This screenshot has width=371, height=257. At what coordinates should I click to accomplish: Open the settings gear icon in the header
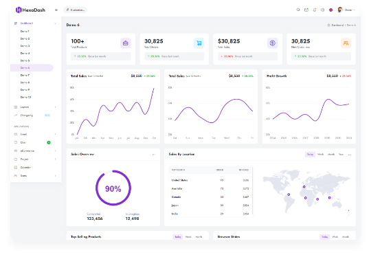(322, 10)
